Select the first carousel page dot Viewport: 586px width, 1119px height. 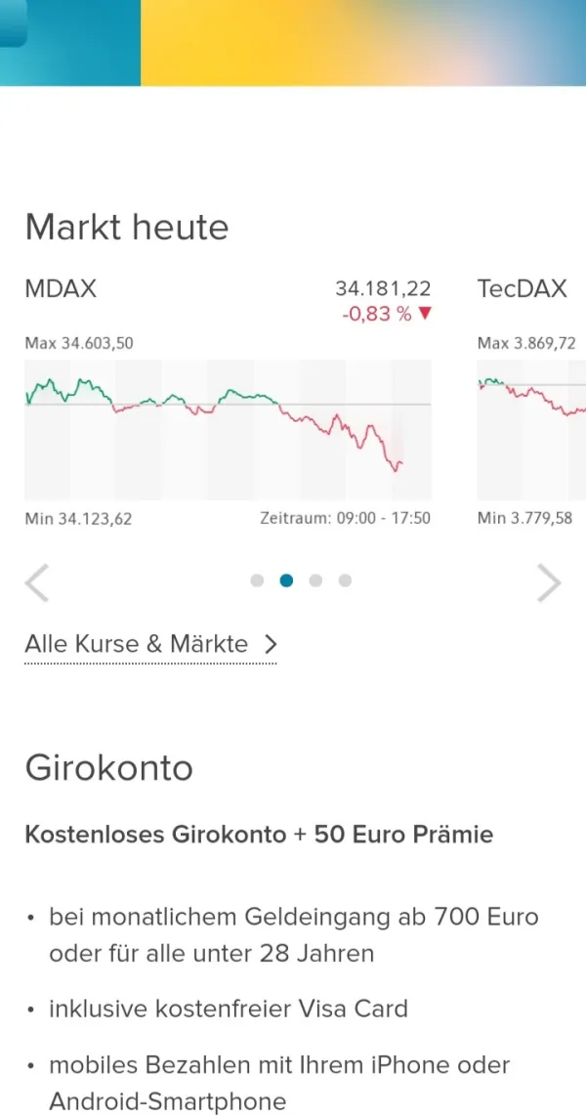[257, 581]
